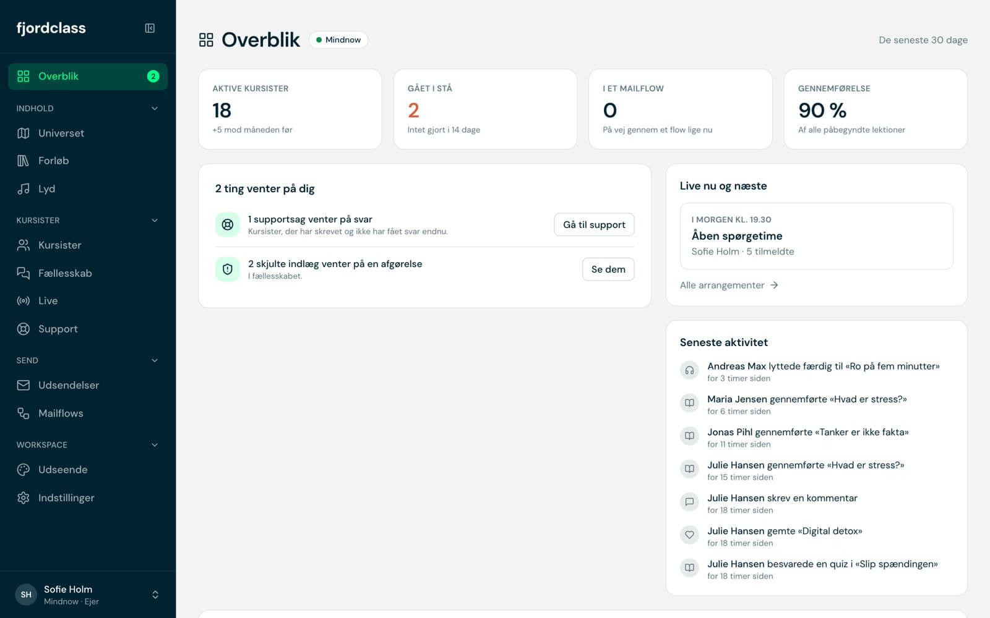The height and width of the screenshot is (618, 990).
Task: Click the Indstillinger gear icon
Action: pos(24,497)
